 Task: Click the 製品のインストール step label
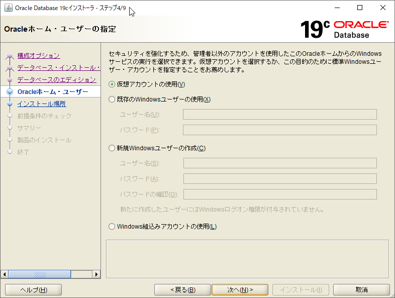pos(44,140)
